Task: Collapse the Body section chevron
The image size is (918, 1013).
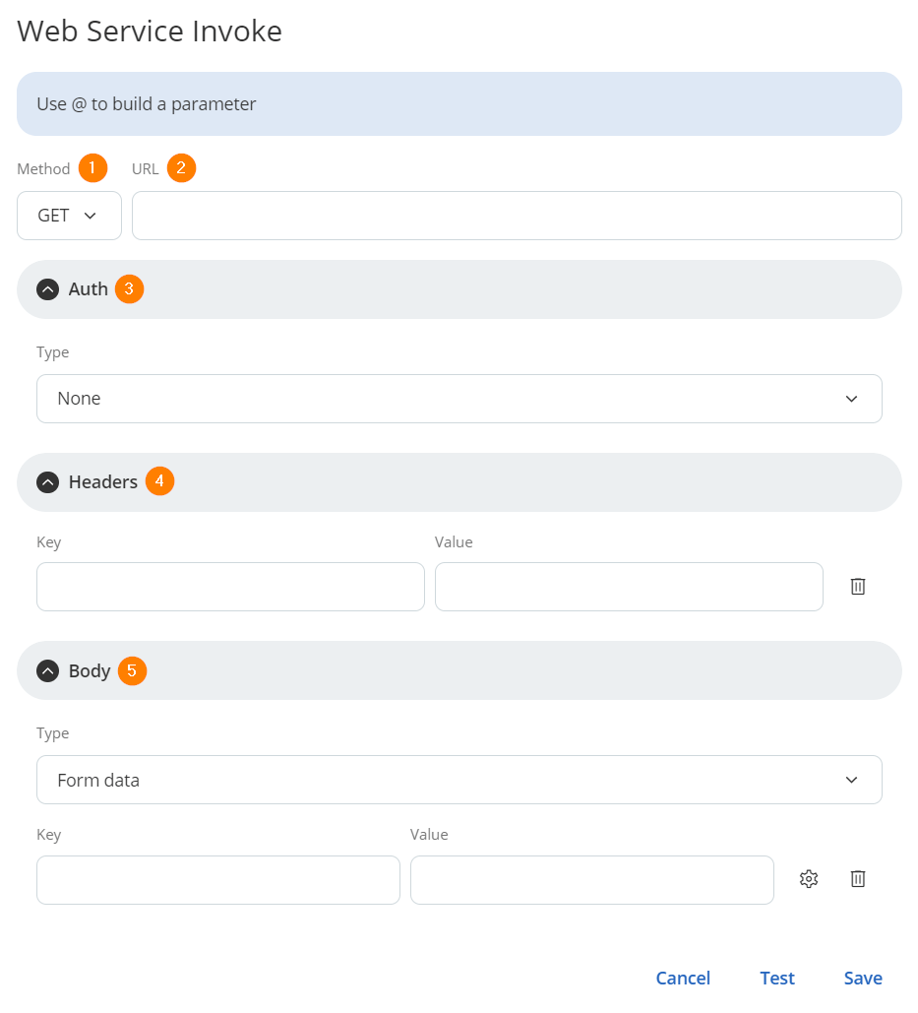Action: pyautogui.click(x=47, y=671)
